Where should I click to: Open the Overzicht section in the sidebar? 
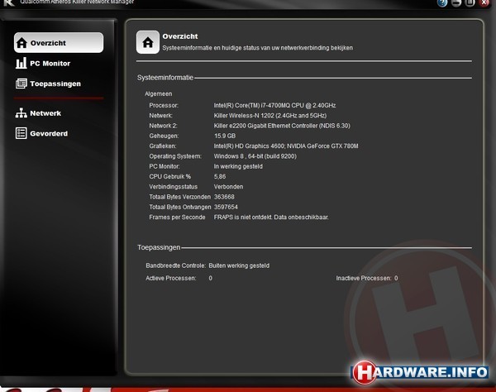click(x=59, y=43)
